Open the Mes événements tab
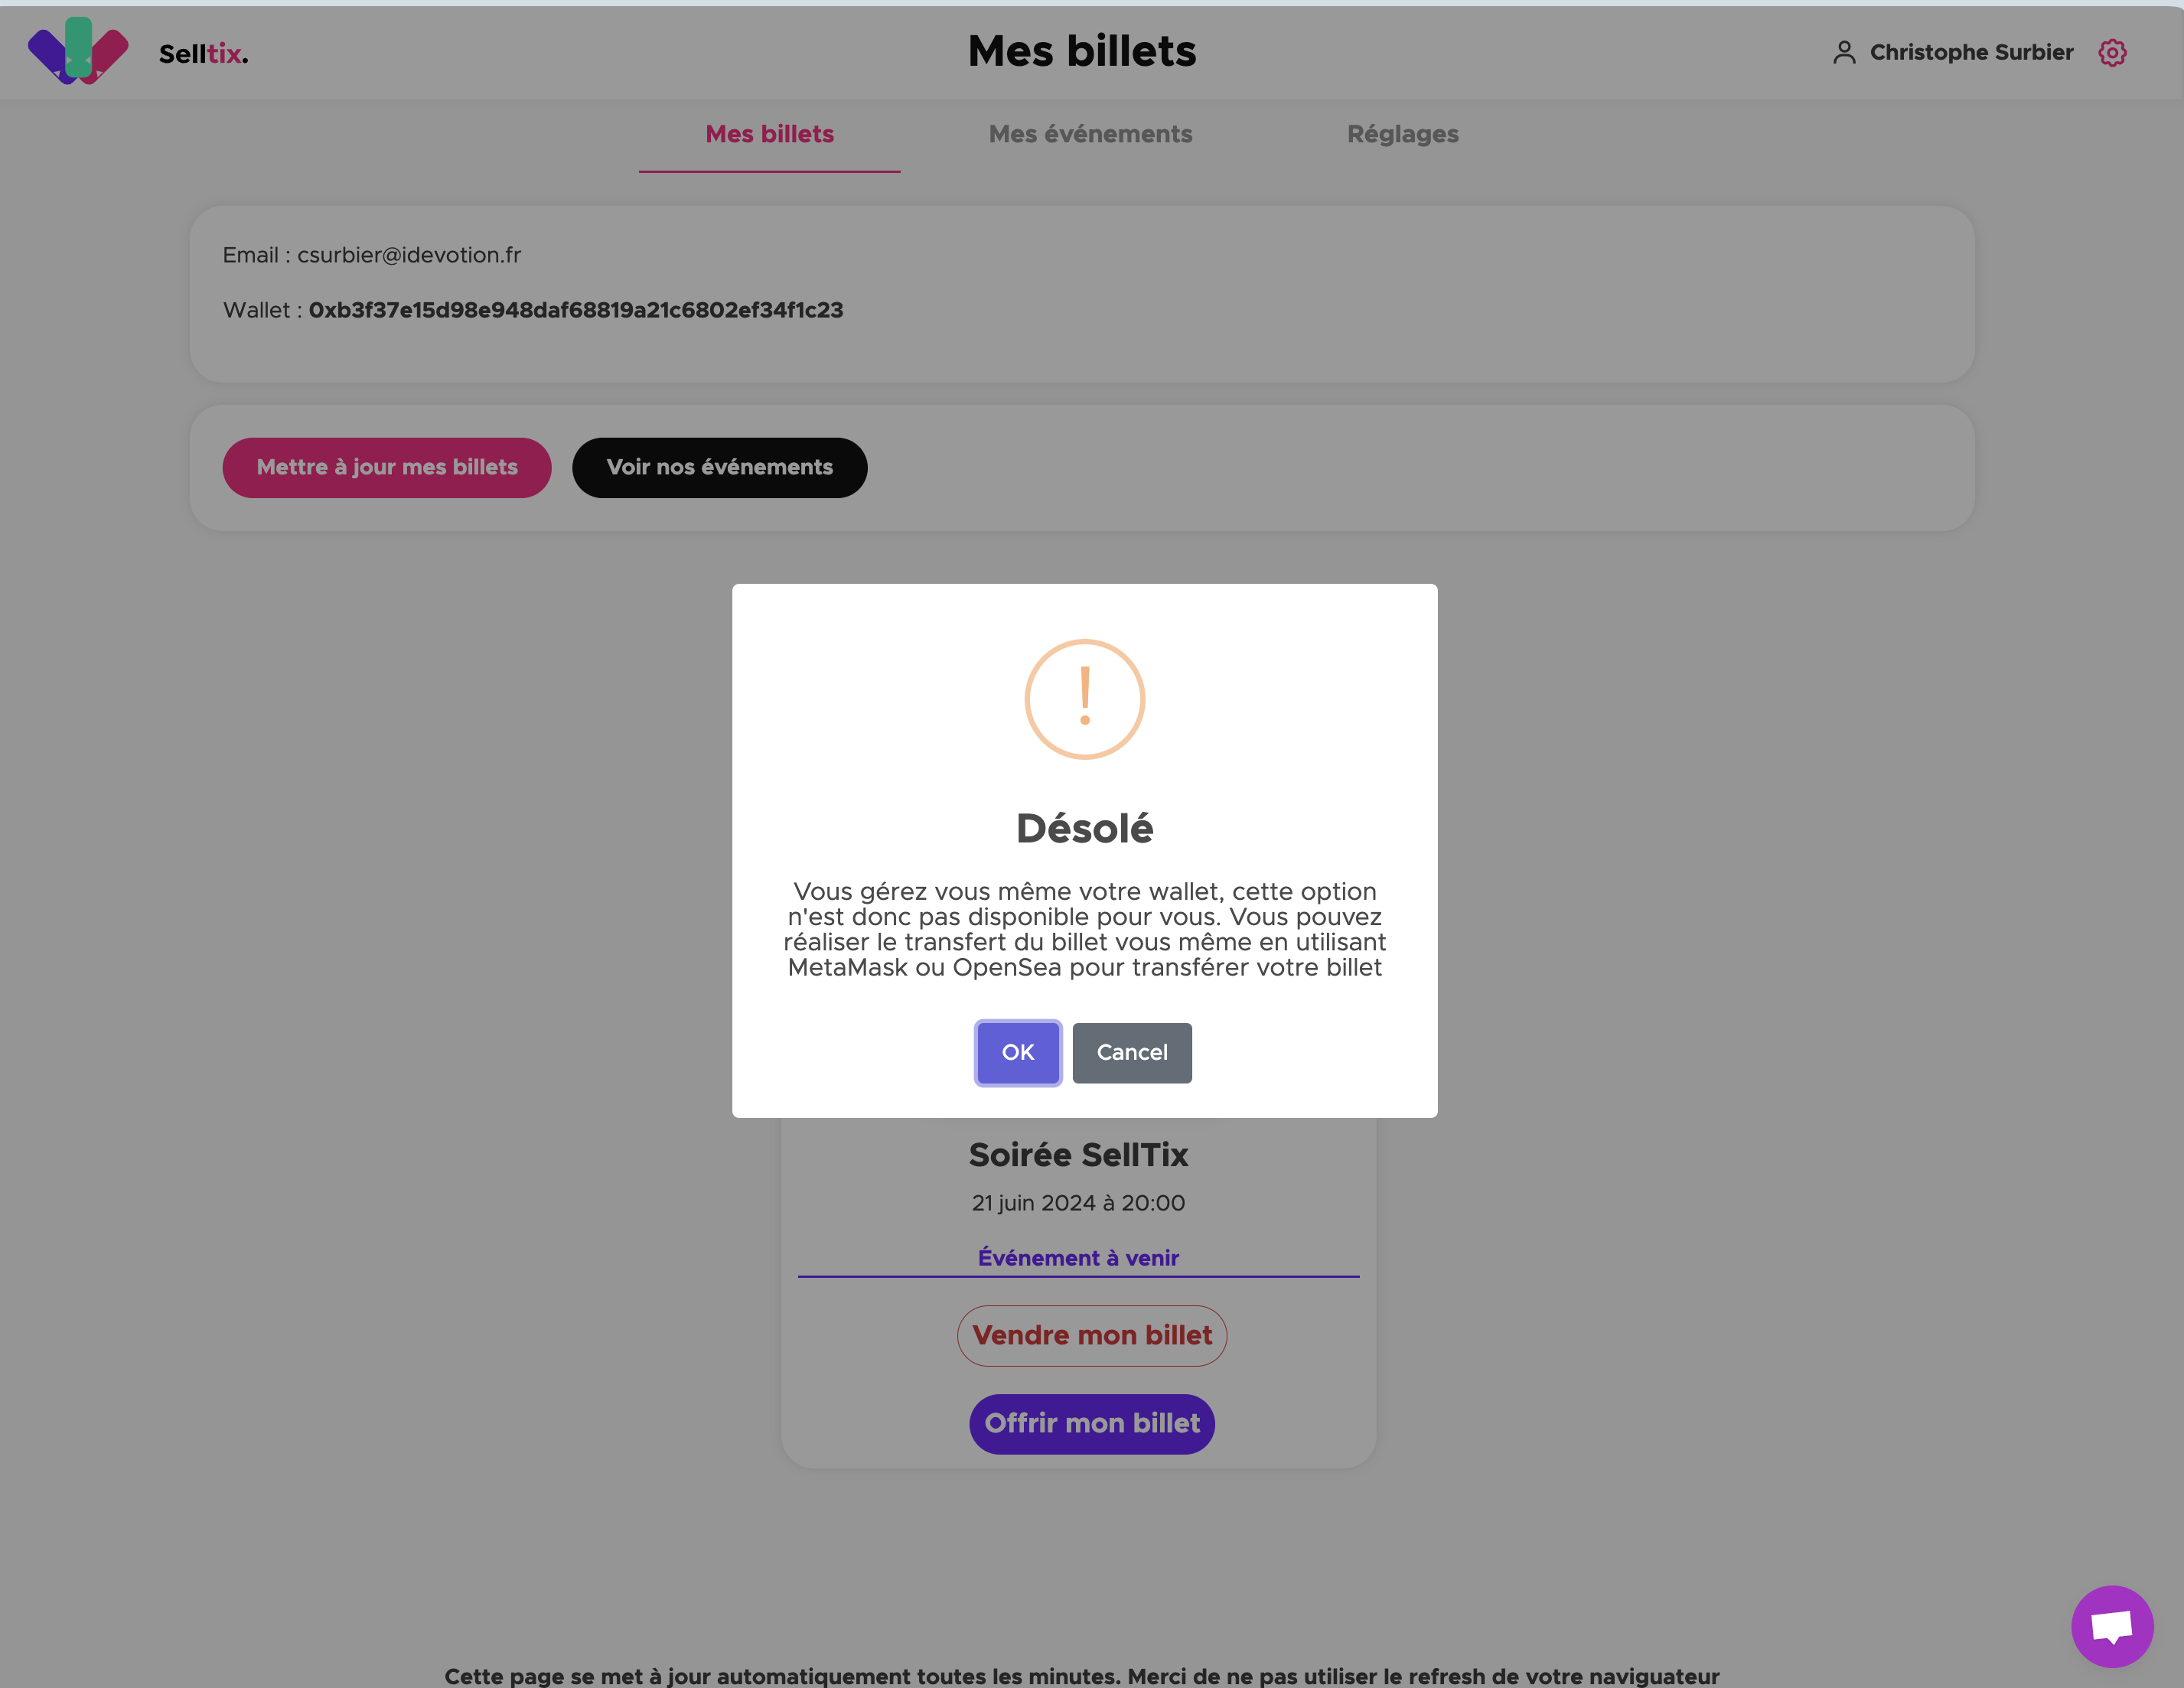This screenshot has width=2184, height=1688. (x=1090, y=135)
